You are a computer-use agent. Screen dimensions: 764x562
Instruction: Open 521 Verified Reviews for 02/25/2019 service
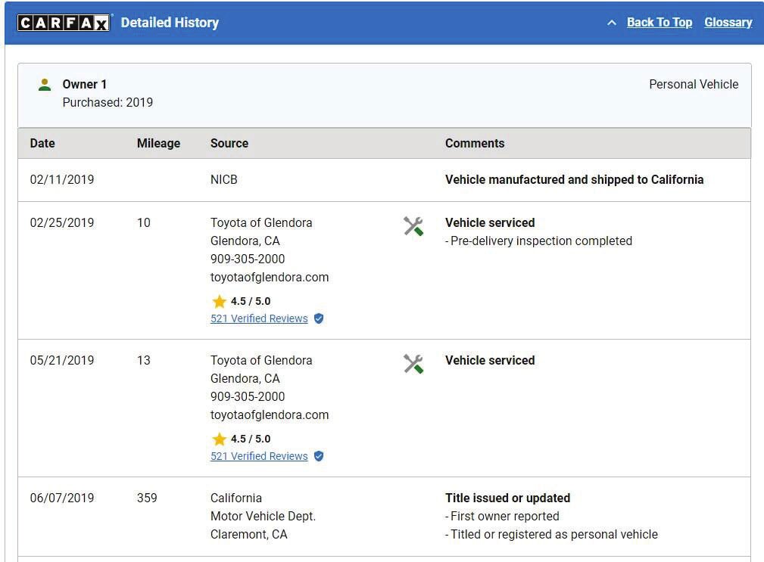[259, 318]
